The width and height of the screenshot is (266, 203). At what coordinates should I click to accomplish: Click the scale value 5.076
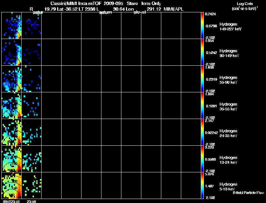point(209,174)
